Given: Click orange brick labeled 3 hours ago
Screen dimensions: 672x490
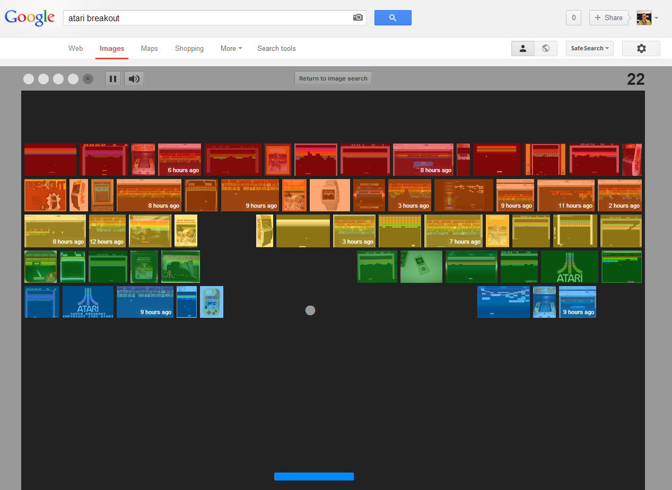Looking at the screenshot, I should point(409,195).
